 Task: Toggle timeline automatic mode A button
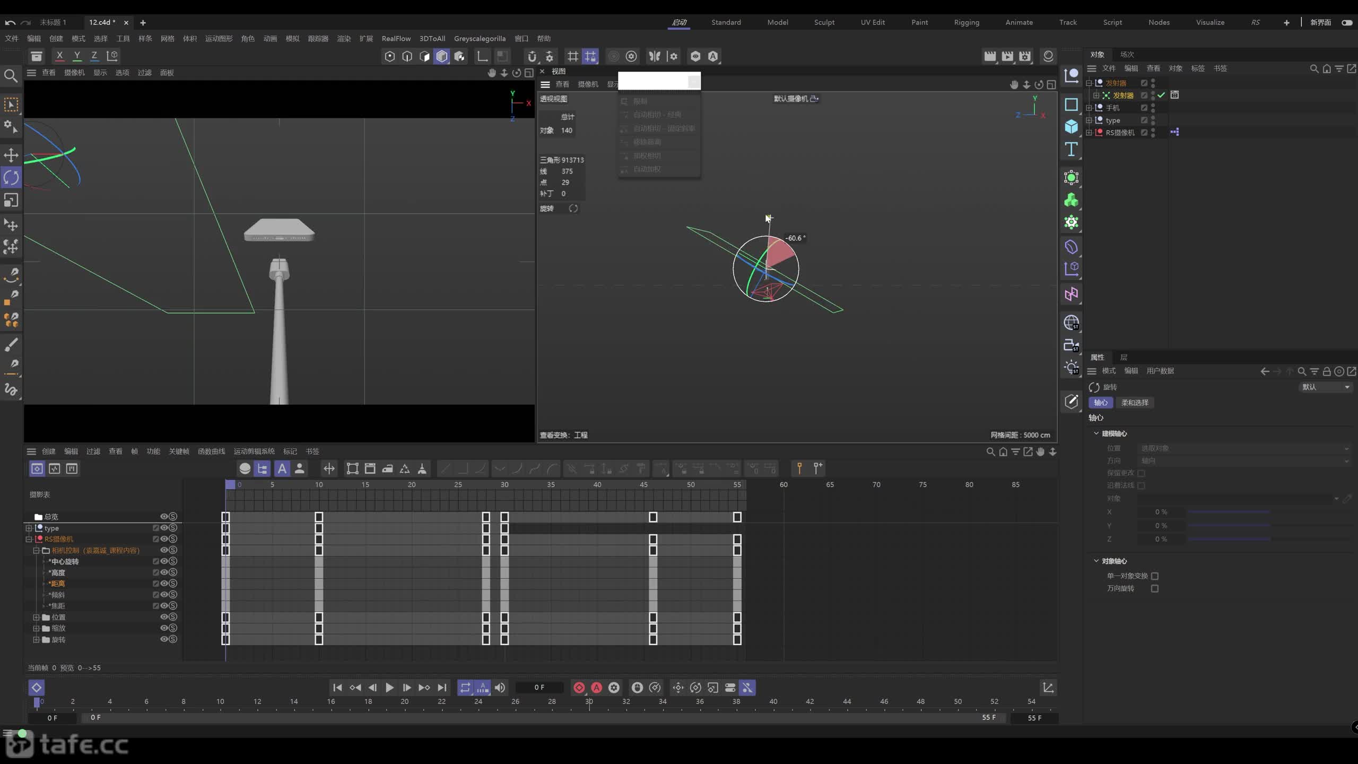pos(282,468)
